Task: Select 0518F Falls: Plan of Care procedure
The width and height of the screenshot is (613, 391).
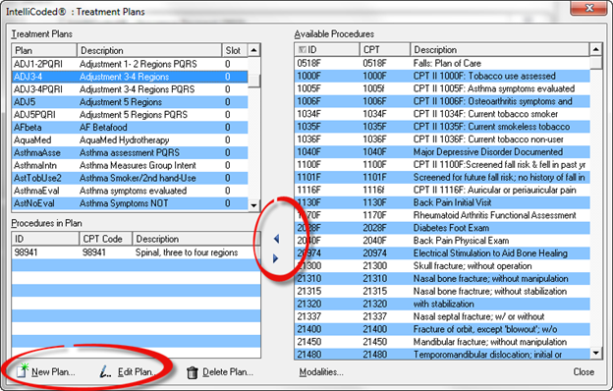Action: [x=442, y=63]
